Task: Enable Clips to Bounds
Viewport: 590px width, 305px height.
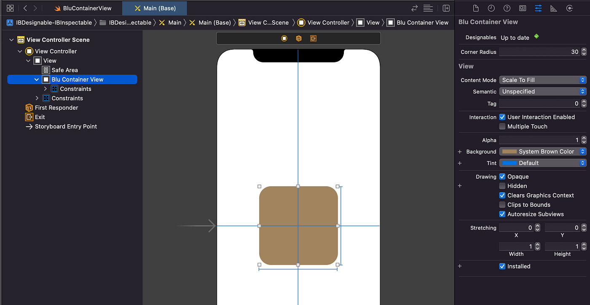Action: coord(502,204)
